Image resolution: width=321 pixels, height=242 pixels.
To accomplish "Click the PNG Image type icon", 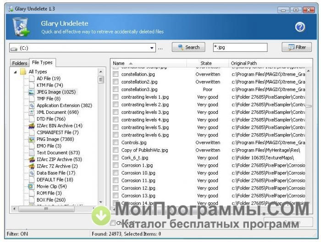I will 32,139.
